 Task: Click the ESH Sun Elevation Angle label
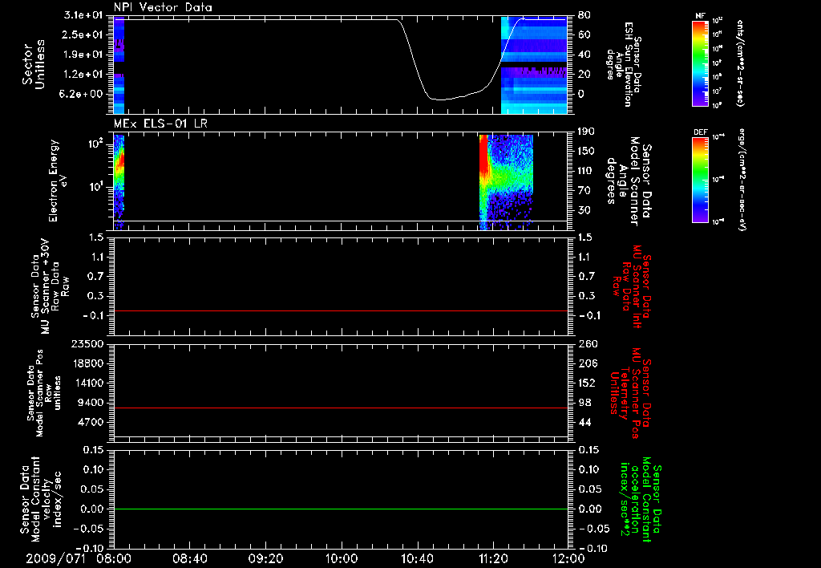[x=623, y=64]
